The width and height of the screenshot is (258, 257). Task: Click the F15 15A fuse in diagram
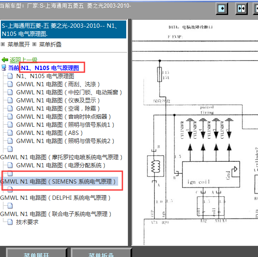tap(159, 74)
